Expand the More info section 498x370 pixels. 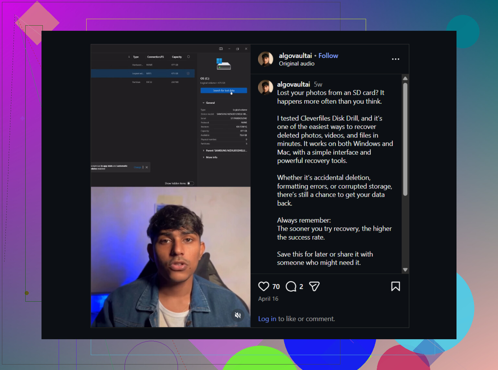210,157
